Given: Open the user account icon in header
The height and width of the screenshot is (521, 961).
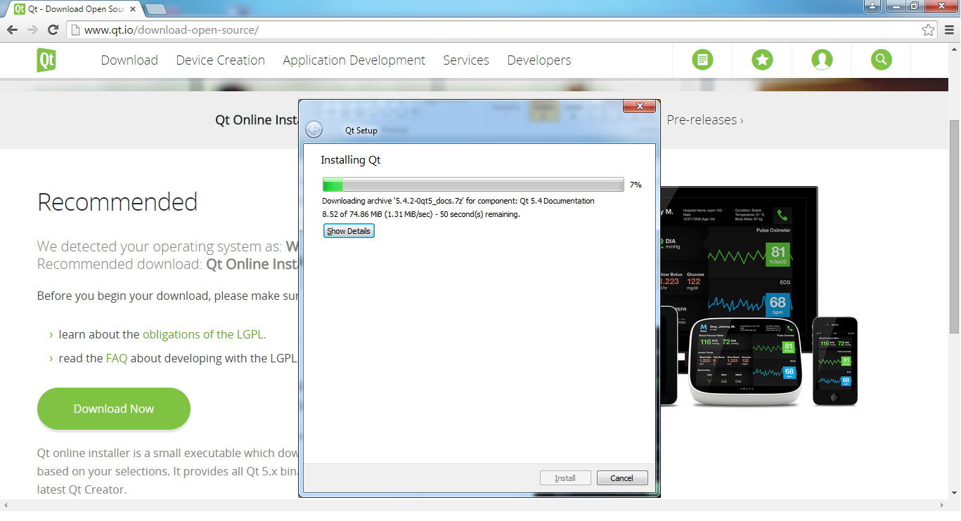Looking at the screenshot, I should click(822, 60).
